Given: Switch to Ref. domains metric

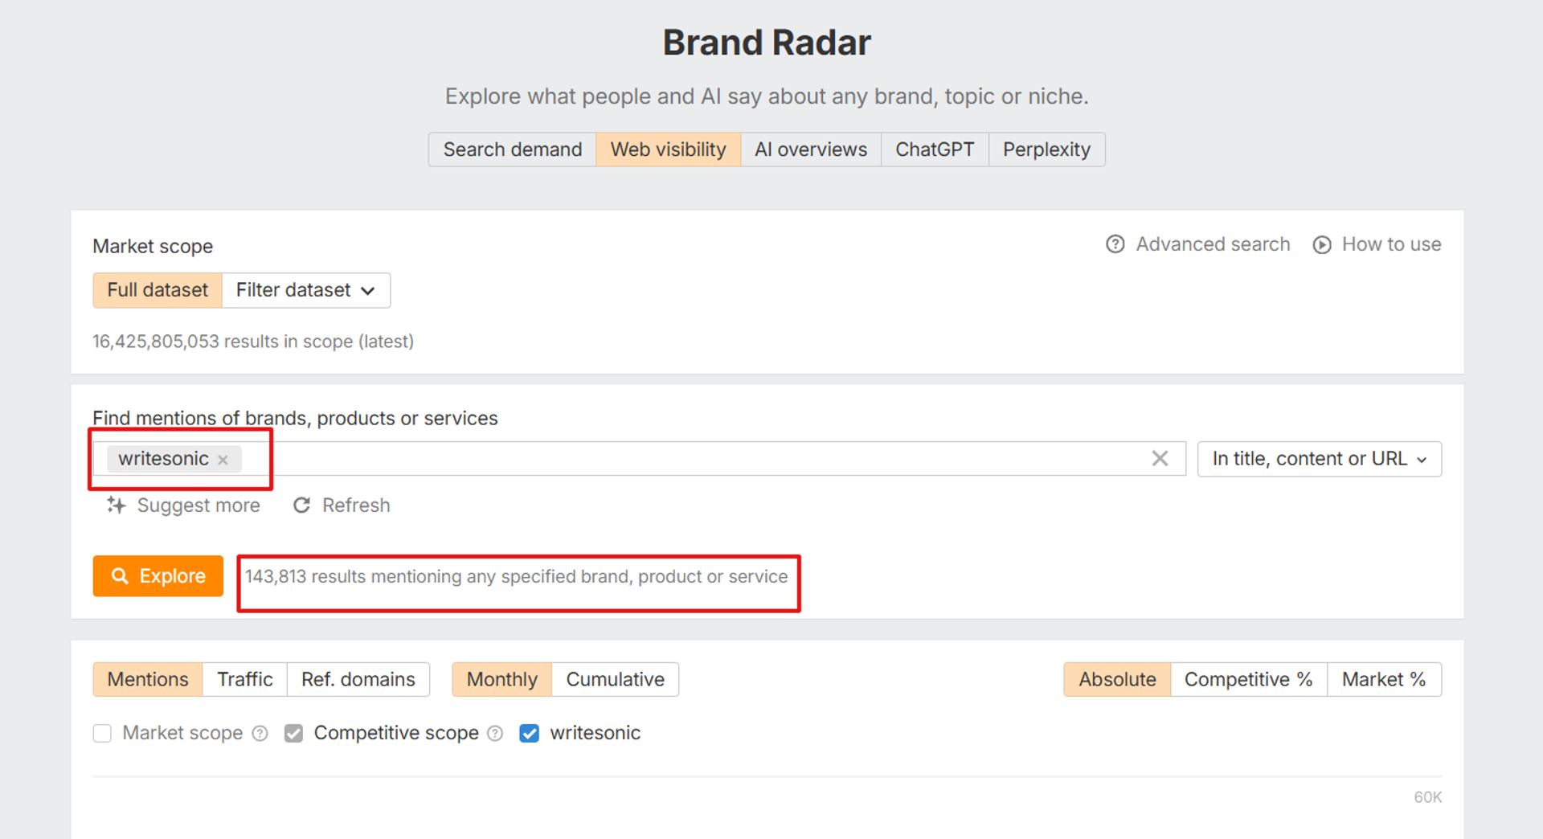Looking at the screenshot, I should [x=358, y=679].
